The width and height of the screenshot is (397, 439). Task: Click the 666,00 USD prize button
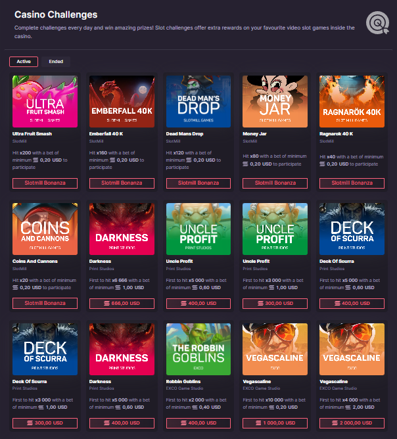point(122,304)
